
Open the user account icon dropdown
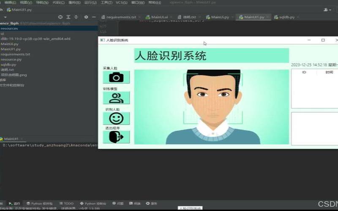pos(327,10)
